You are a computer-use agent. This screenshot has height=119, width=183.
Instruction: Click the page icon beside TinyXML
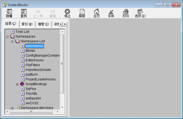tap(23, 93)
